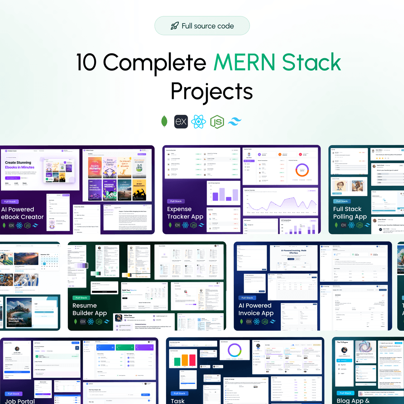Click the green MongoDB leaf below the heading
Viewport: 404px width, 404px height.
pos(164,122)
